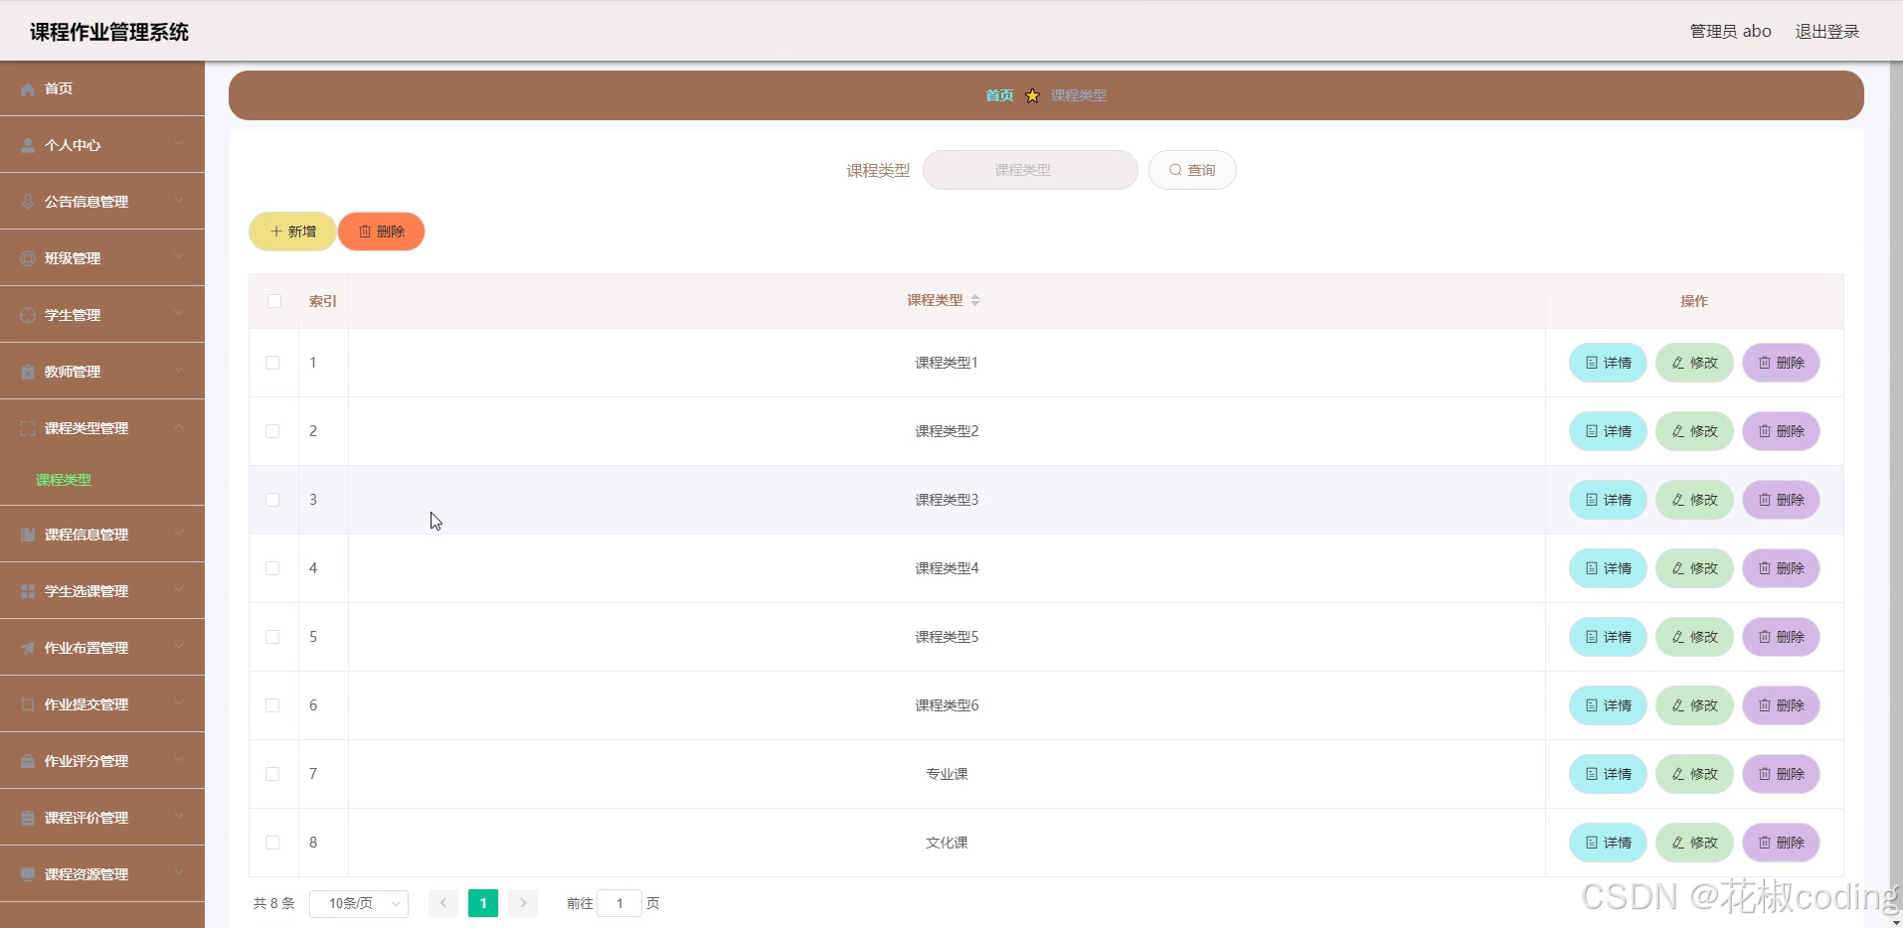
Task: Open the 作业布置管理 menu
Action: tap(102, 648)
